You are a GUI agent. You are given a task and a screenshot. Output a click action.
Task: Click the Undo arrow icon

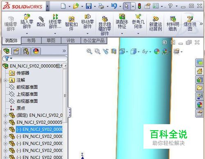pyautogui.click(x=114, y=6)
